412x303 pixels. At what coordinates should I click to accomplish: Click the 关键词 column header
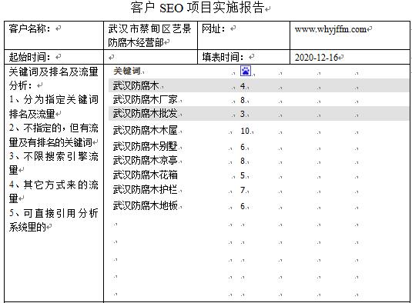127,71
